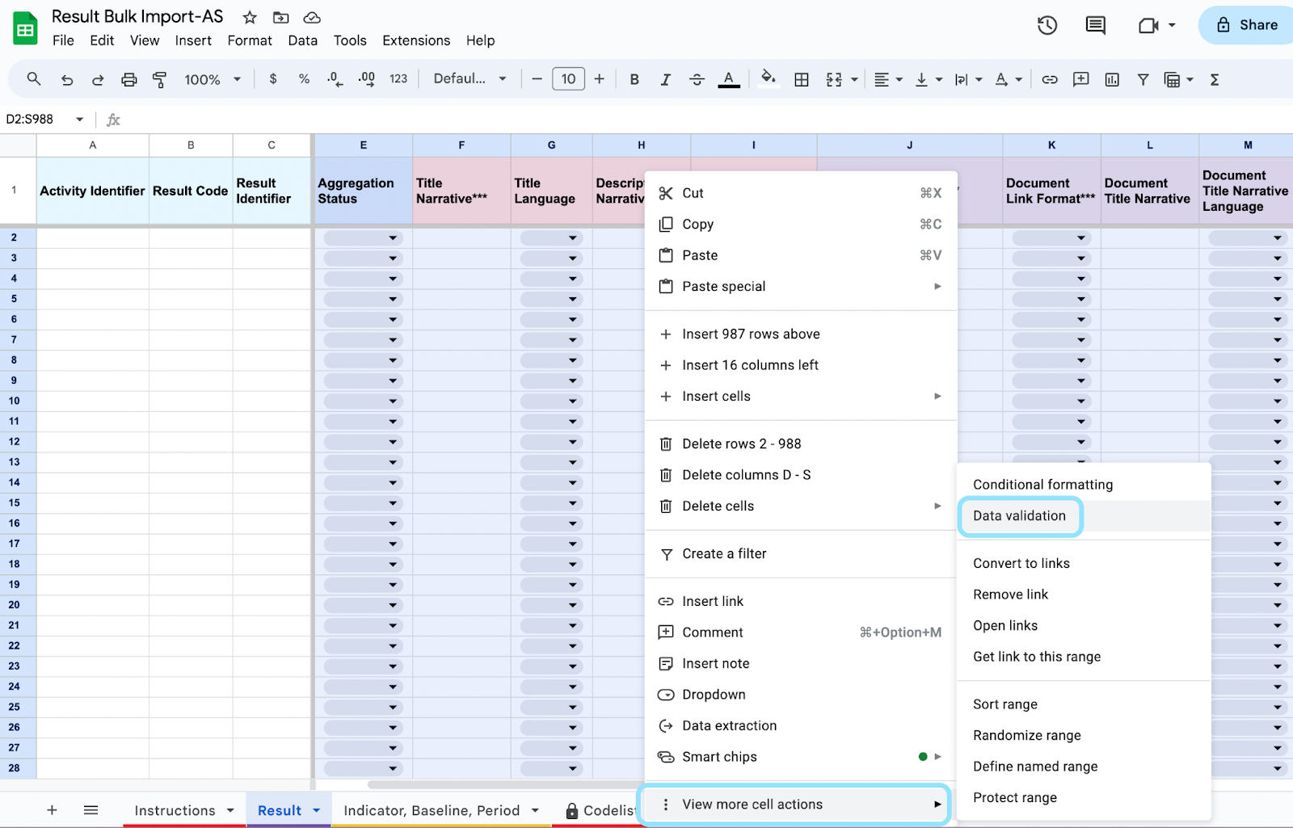Screen dimensions: 1293x828
Task: Apply bold formatting
Action: pyautogui.click(x=634, y=79)
